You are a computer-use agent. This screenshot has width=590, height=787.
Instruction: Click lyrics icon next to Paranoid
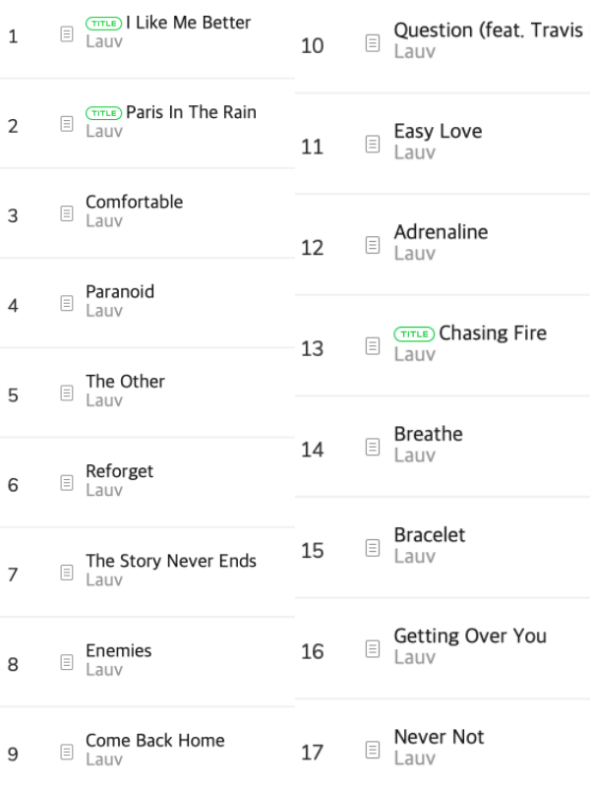(x=67, y=304)
